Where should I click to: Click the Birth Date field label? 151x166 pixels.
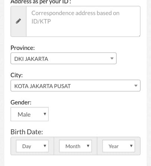click(x=27, y=132)
